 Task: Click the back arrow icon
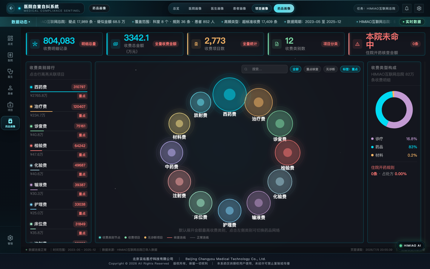coord(11,8)
